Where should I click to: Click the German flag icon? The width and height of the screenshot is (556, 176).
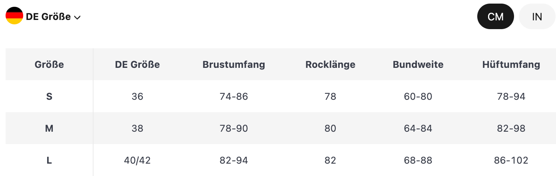[14, 16]
